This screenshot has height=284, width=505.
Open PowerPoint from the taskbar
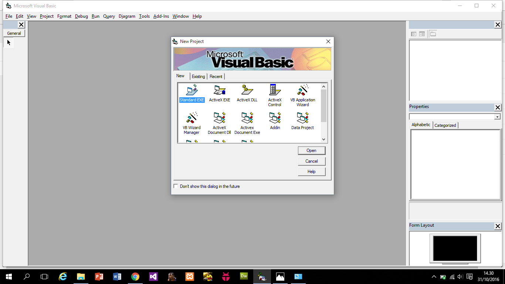[x=99, y=276]
